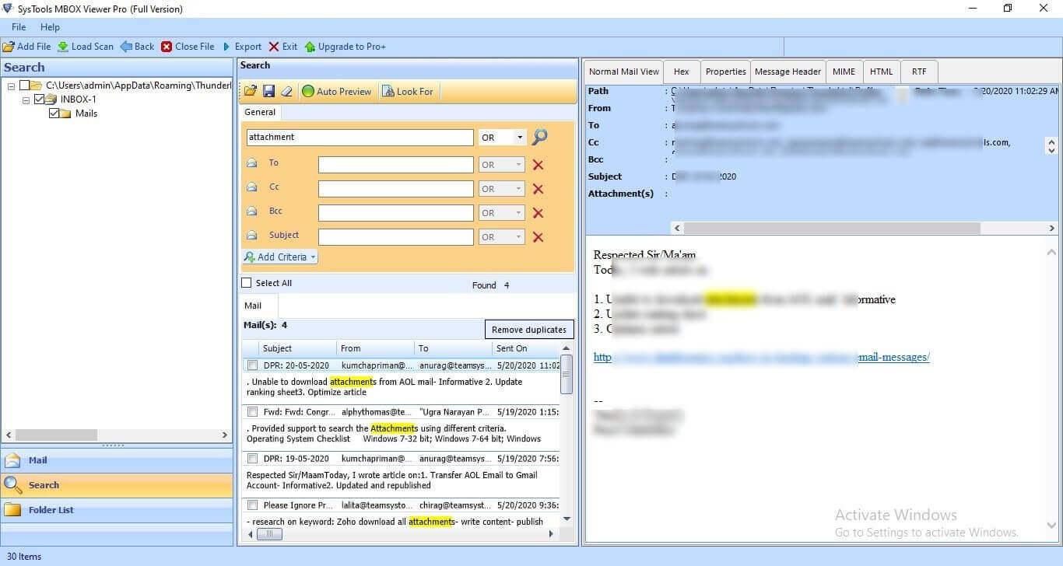
Task: Open the OR dropdown in Subject row
Action: [x=502, y=237]
